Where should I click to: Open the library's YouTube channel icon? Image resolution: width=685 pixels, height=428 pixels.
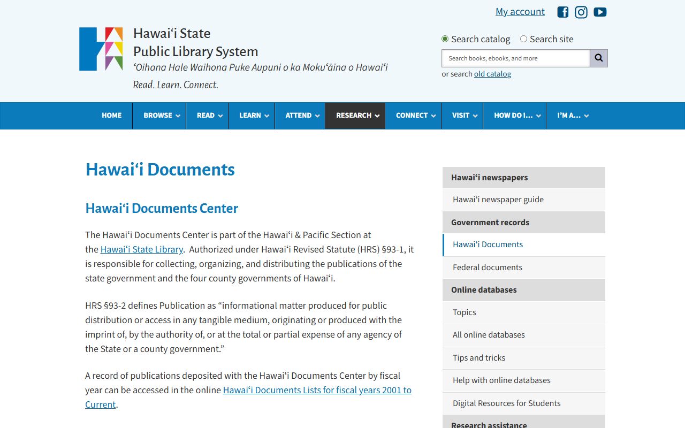(600, 12)
